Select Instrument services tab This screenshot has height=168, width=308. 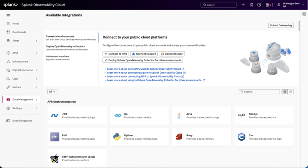(57, 58)
